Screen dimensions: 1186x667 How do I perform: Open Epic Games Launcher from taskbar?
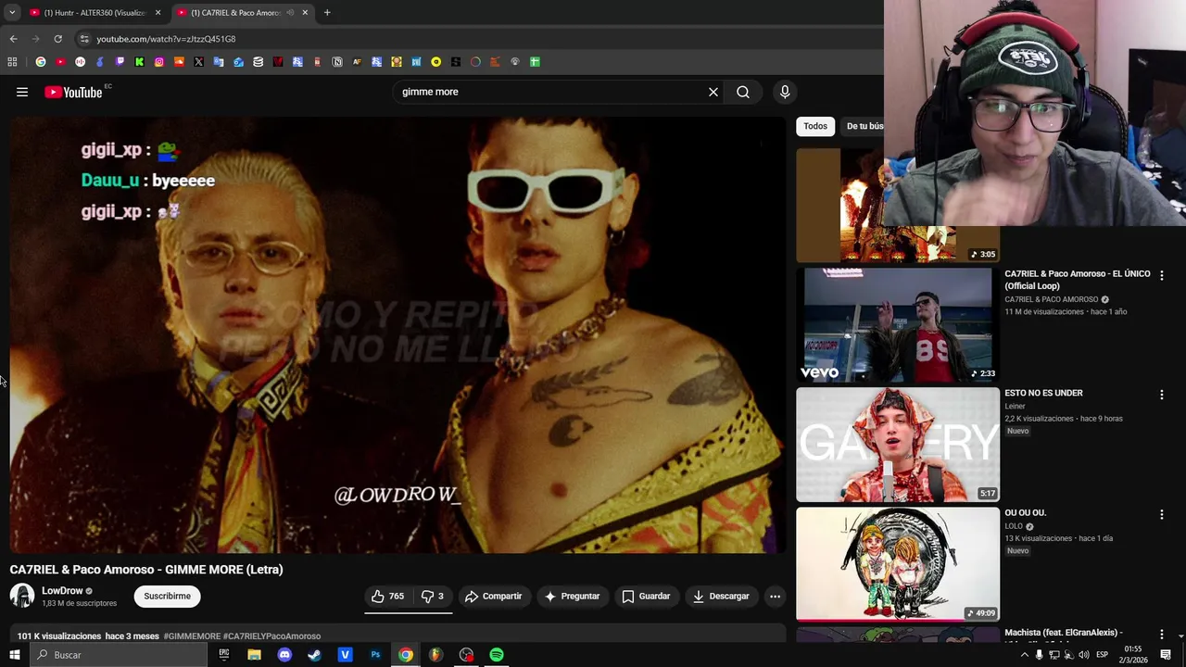[223, 655]
